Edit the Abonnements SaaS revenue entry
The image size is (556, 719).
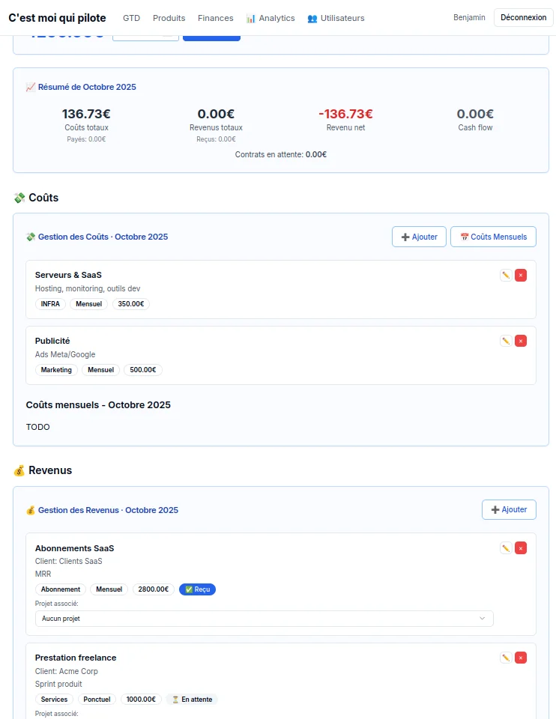pos(506,548)
